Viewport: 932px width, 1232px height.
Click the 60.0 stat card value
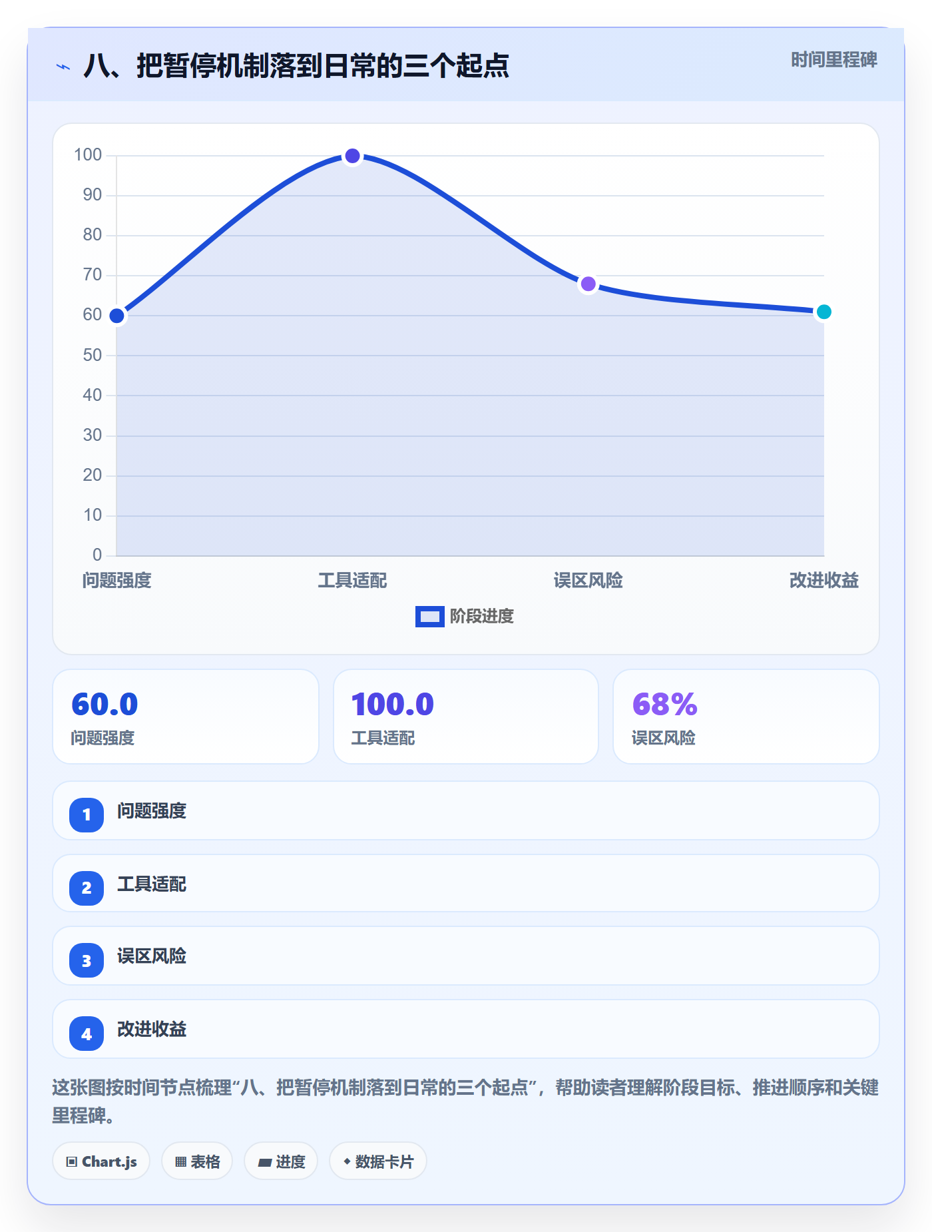(105, 705)
